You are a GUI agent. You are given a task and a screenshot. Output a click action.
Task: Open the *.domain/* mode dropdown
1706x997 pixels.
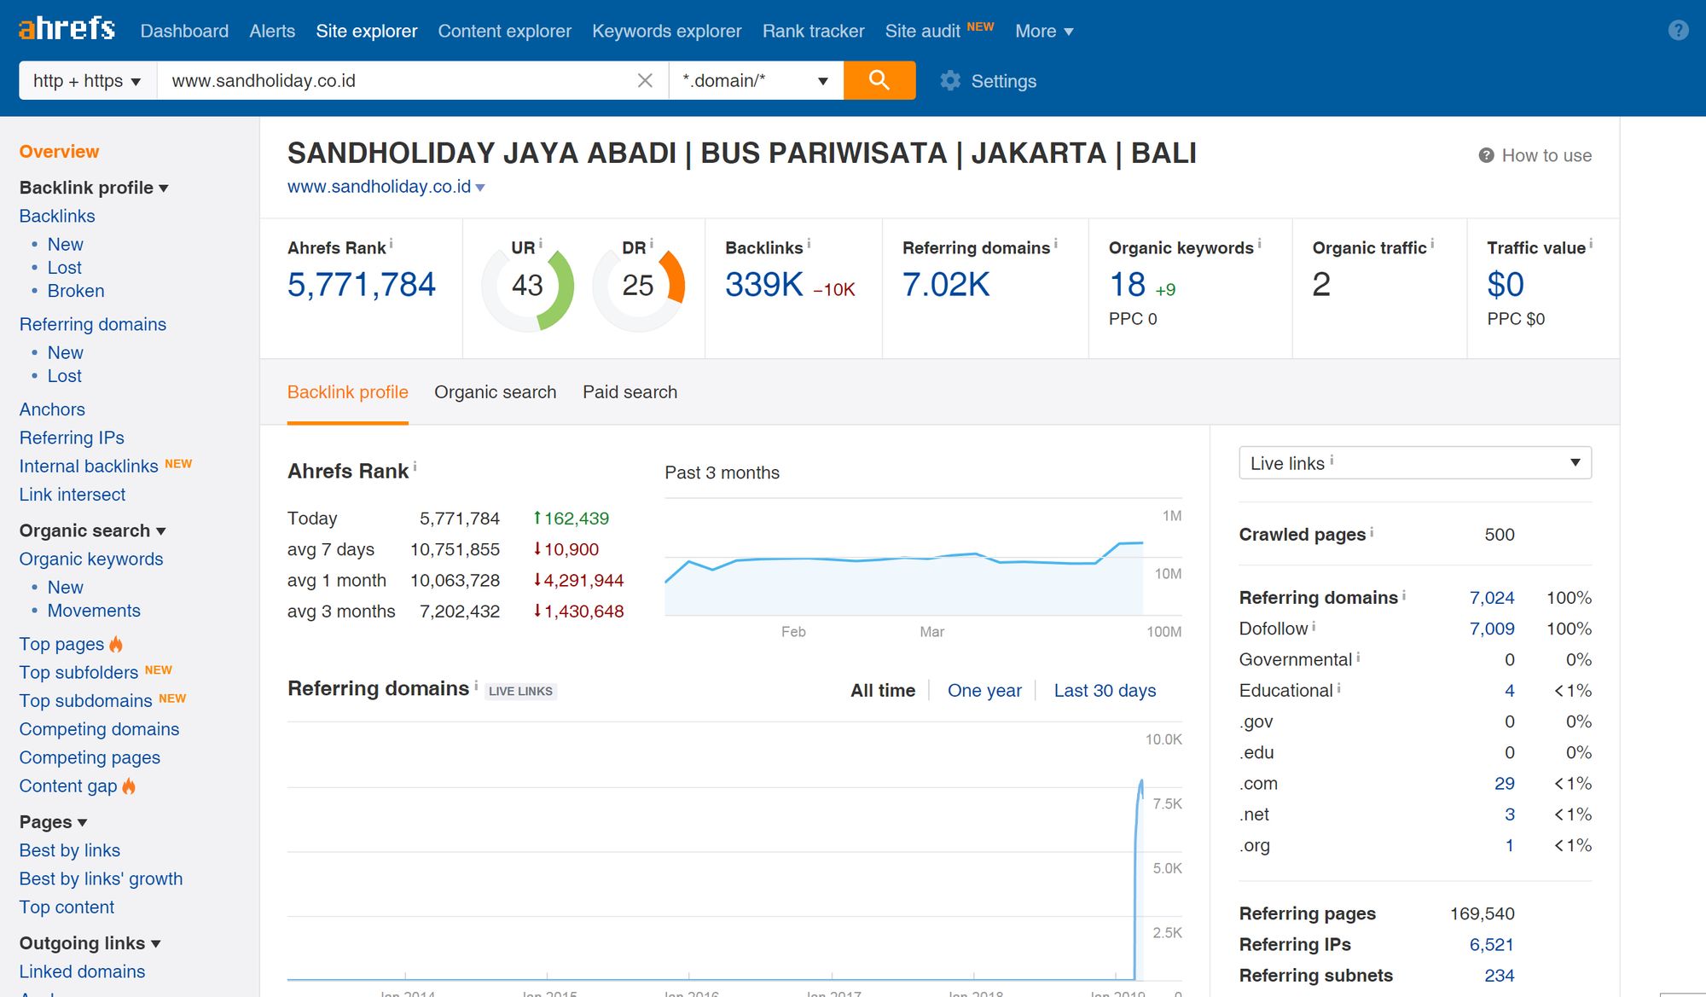756,80
